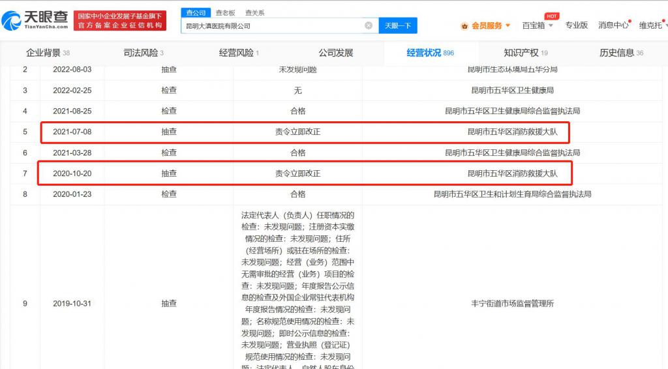Open the 百宝箱 dropdown menu
Screen dimensions: 668x369
click(x=538, y=25)
